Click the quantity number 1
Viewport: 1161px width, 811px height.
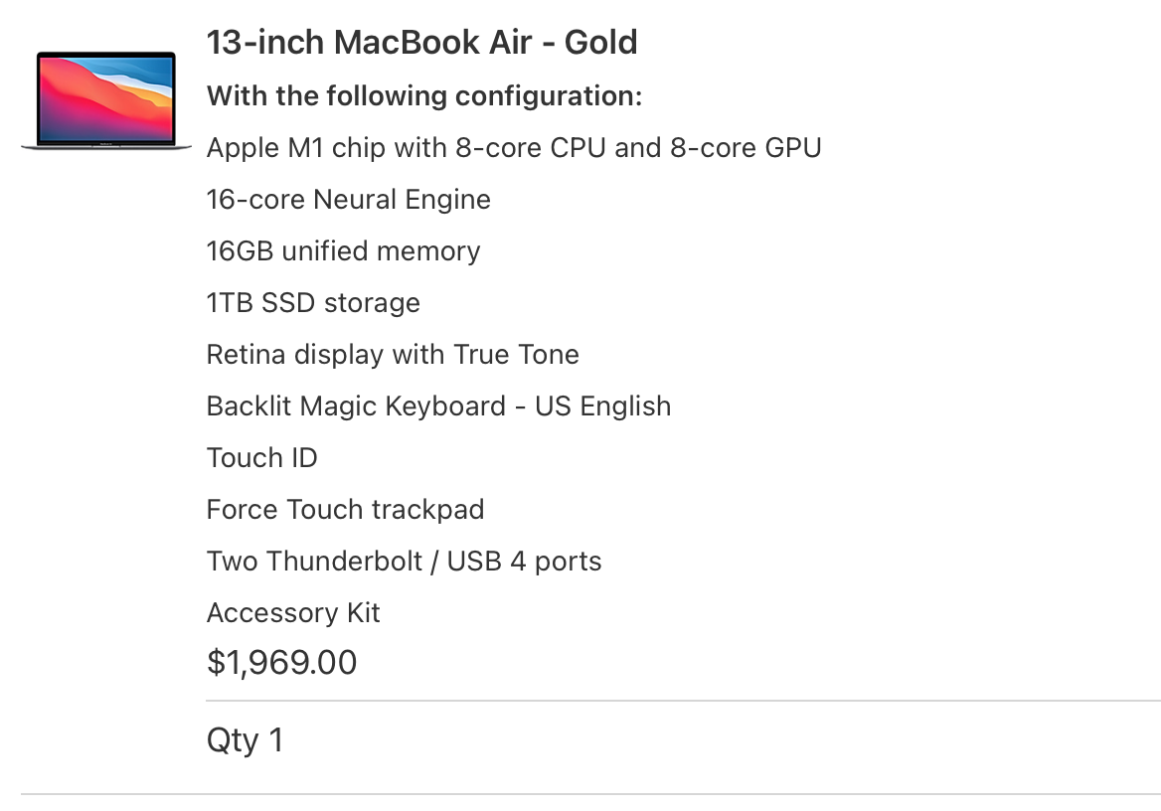[x=276, y=739]
